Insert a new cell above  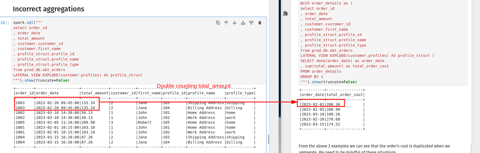(x=243, y=23)
